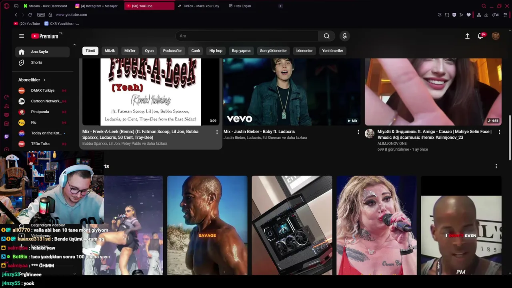Open the MiyaGi video title link
This screenshot has height=288, width=512.
click(434, 134)
